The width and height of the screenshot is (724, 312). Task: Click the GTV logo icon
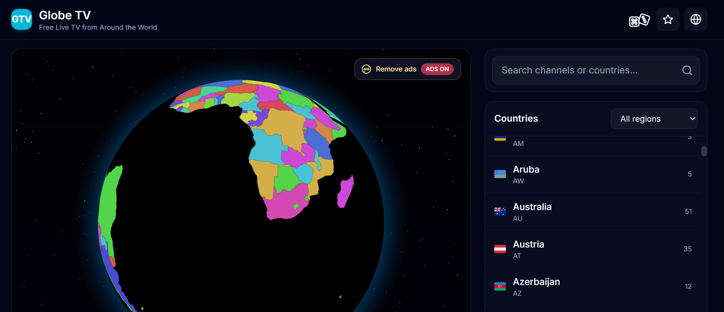click(22, 19)
